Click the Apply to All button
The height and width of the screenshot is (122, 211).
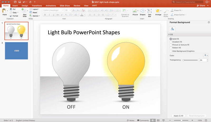tap(178, 116)
